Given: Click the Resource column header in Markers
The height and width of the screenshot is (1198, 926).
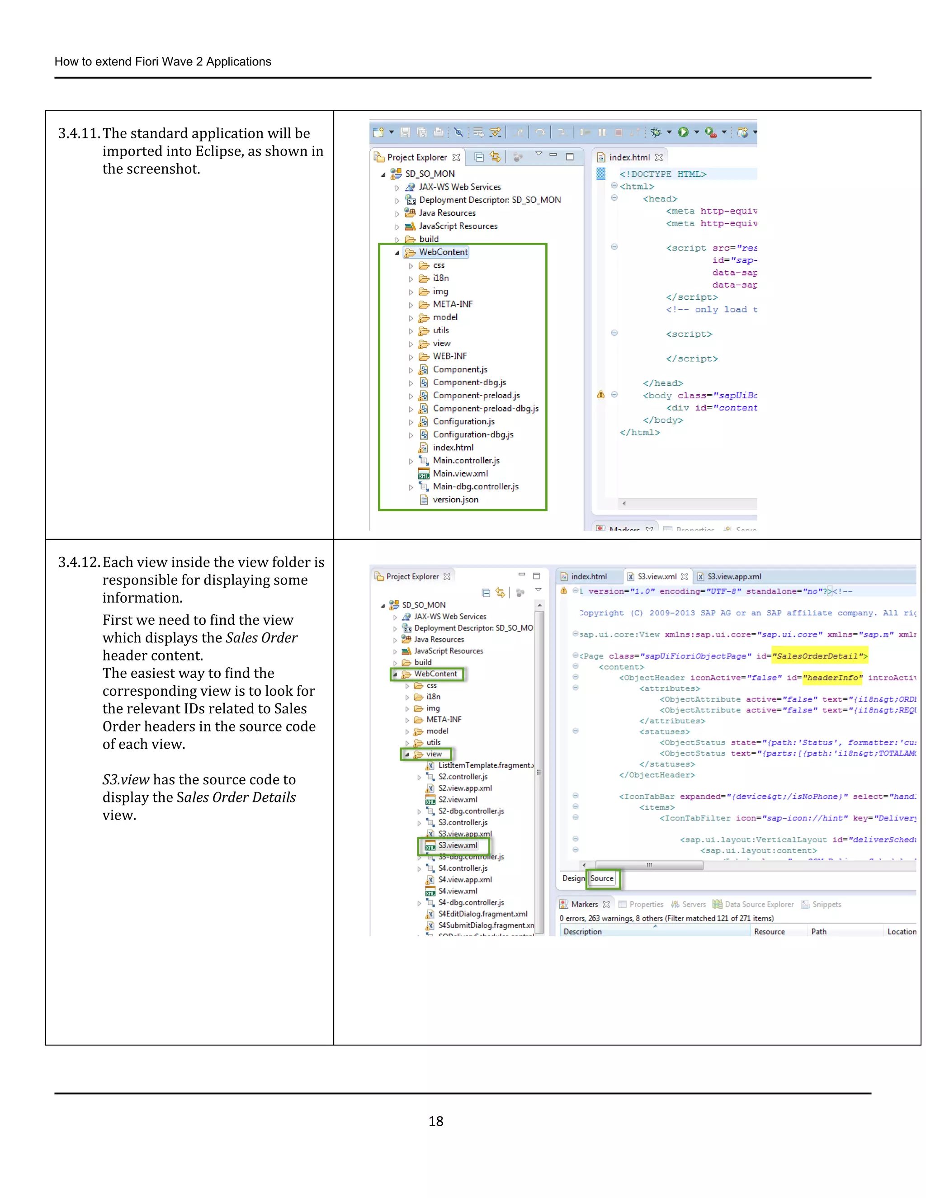Looking at the screenshot, I should point(769,931).
